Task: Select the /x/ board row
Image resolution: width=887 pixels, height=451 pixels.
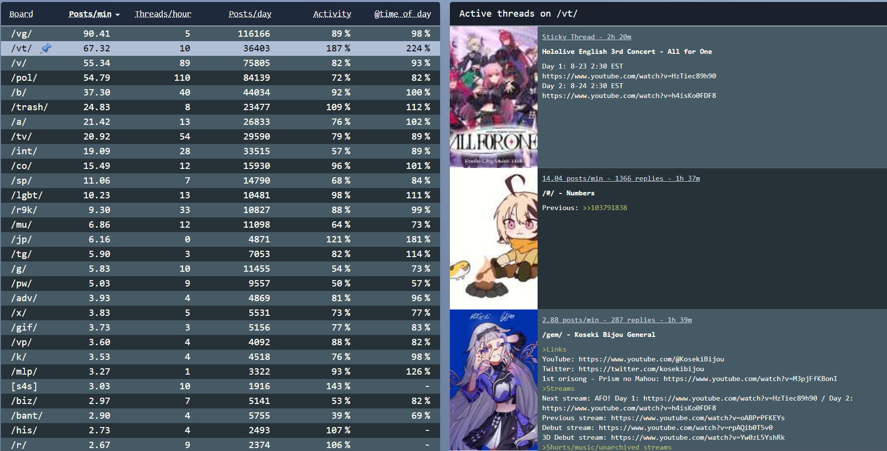Action: pyautogui.click(x=220, y=312)
